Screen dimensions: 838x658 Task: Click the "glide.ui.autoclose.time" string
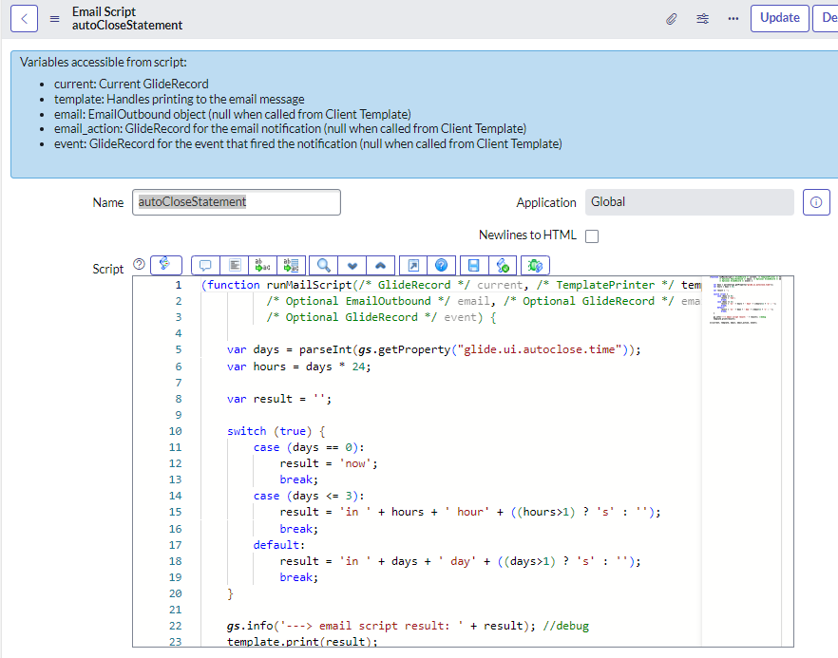tap(540, 349)
